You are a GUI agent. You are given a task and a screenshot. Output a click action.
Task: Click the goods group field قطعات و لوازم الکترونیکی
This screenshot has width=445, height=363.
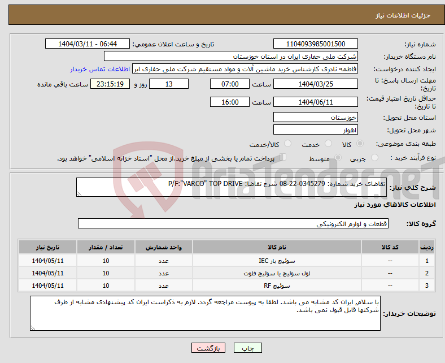233,223
